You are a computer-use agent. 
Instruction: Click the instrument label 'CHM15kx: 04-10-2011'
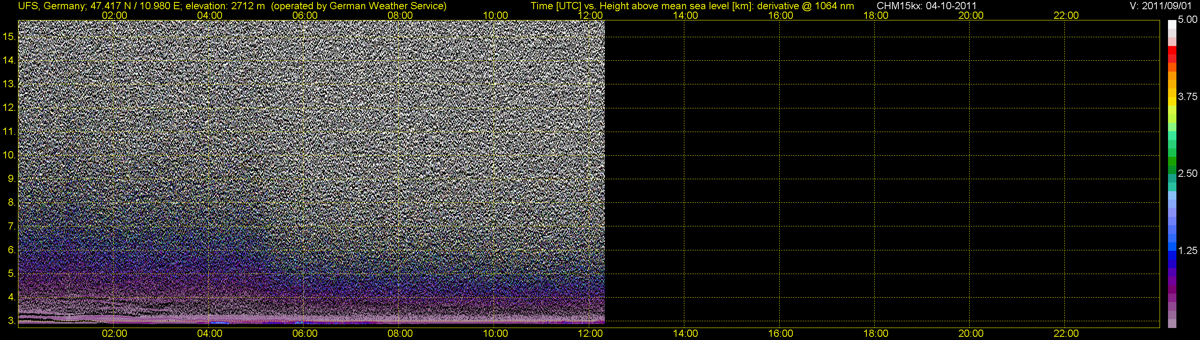(926, 6)
